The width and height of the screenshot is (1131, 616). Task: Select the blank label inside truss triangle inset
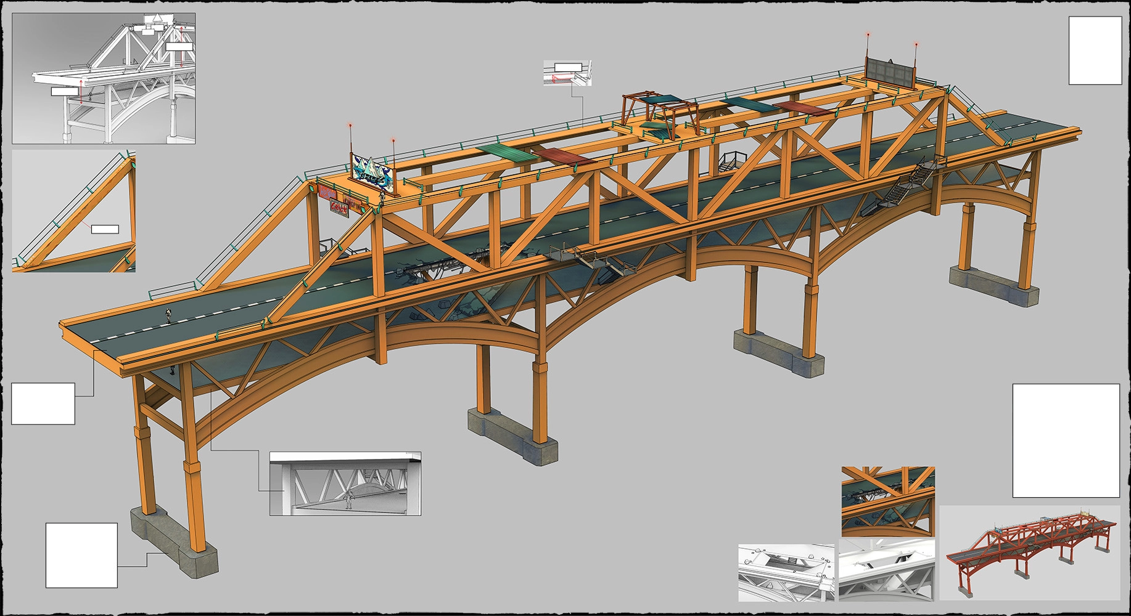(105, 230)
